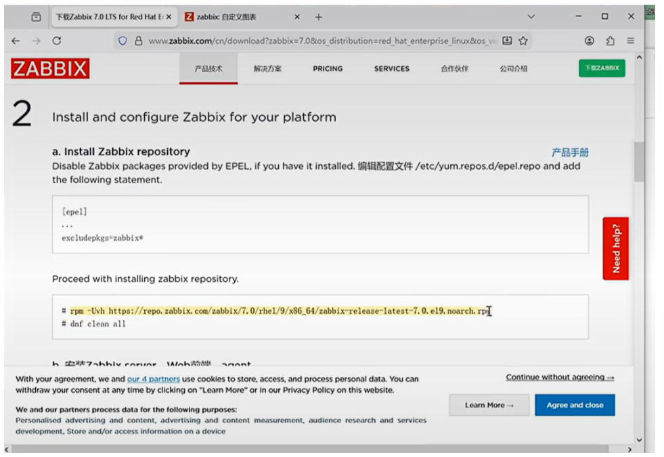664x457 pixels.
Task: Click the browser forward arrow
Action: (x=37, y=41)
